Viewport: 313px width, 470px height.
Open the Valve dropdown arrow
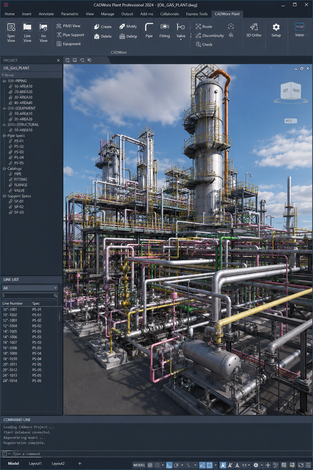(181, 40)
